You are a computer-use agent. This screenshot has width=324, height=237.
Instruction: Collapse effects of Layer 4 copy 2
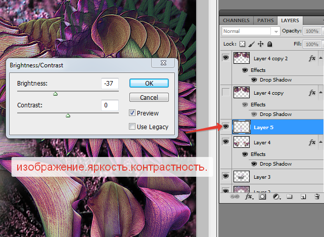(320, 58)
